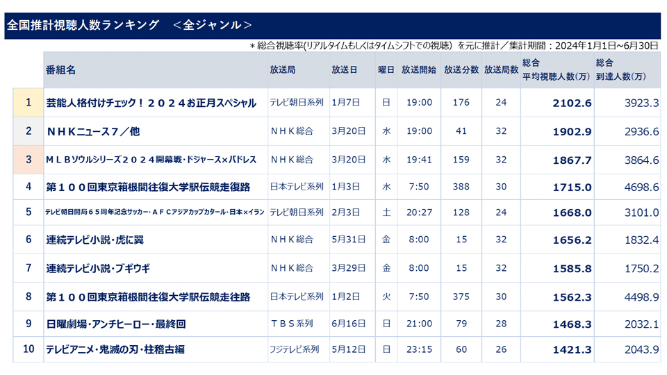Click the average viewers value 1902.9
667x375 pixels.
tap(572, 132)
